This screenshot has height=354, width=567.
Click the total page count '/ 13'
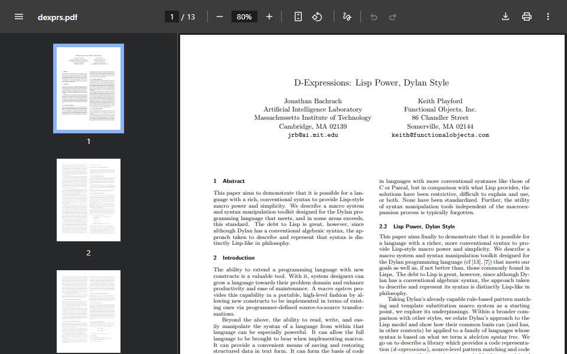[x=188, y=17]
